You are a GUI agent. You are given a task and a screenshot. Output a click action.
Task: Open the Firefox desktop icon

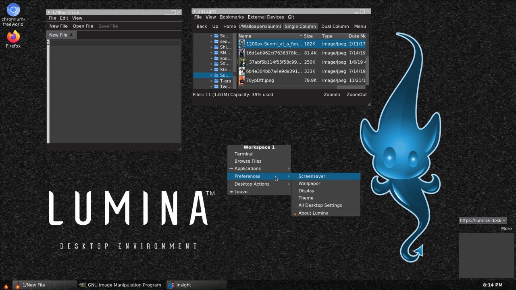[13, 39]
